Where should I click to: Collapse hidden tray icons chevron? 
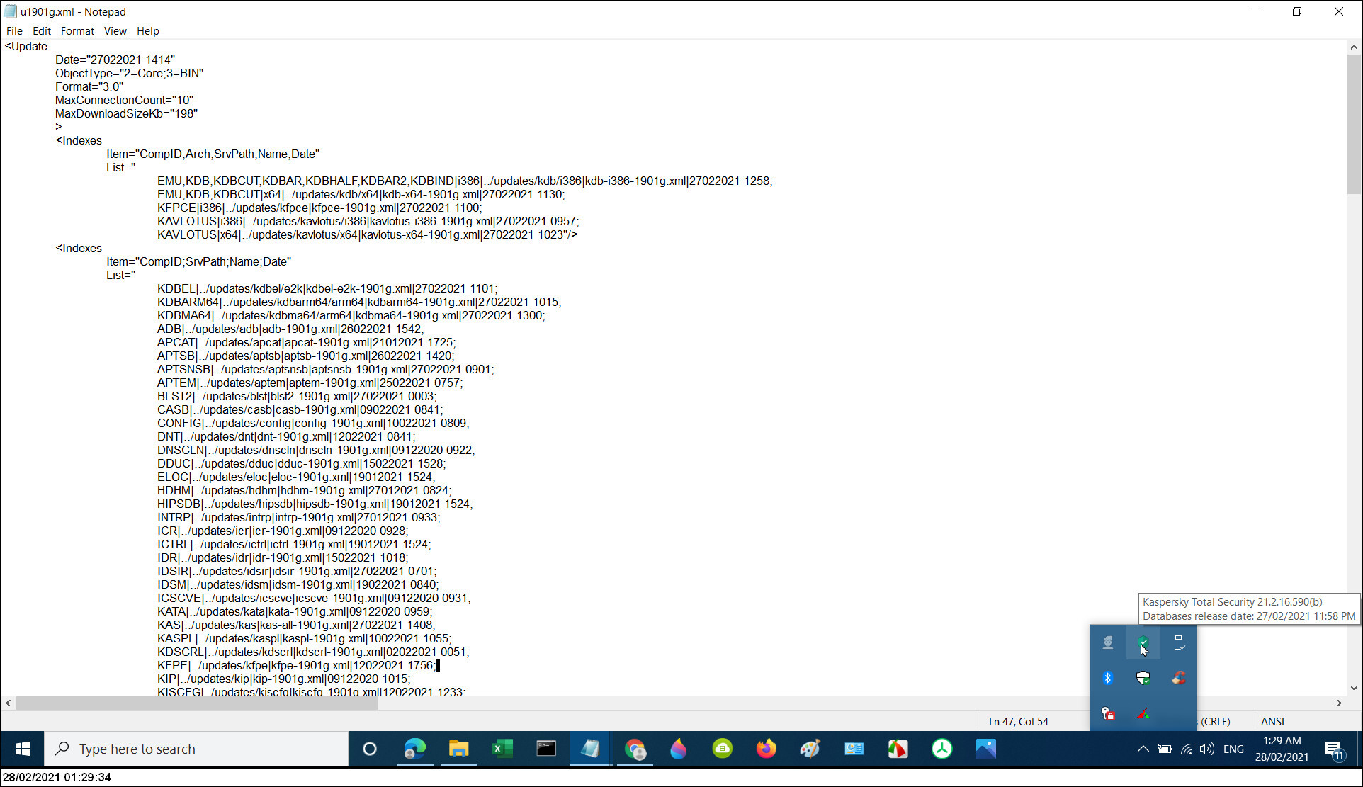pos(1143,749)
